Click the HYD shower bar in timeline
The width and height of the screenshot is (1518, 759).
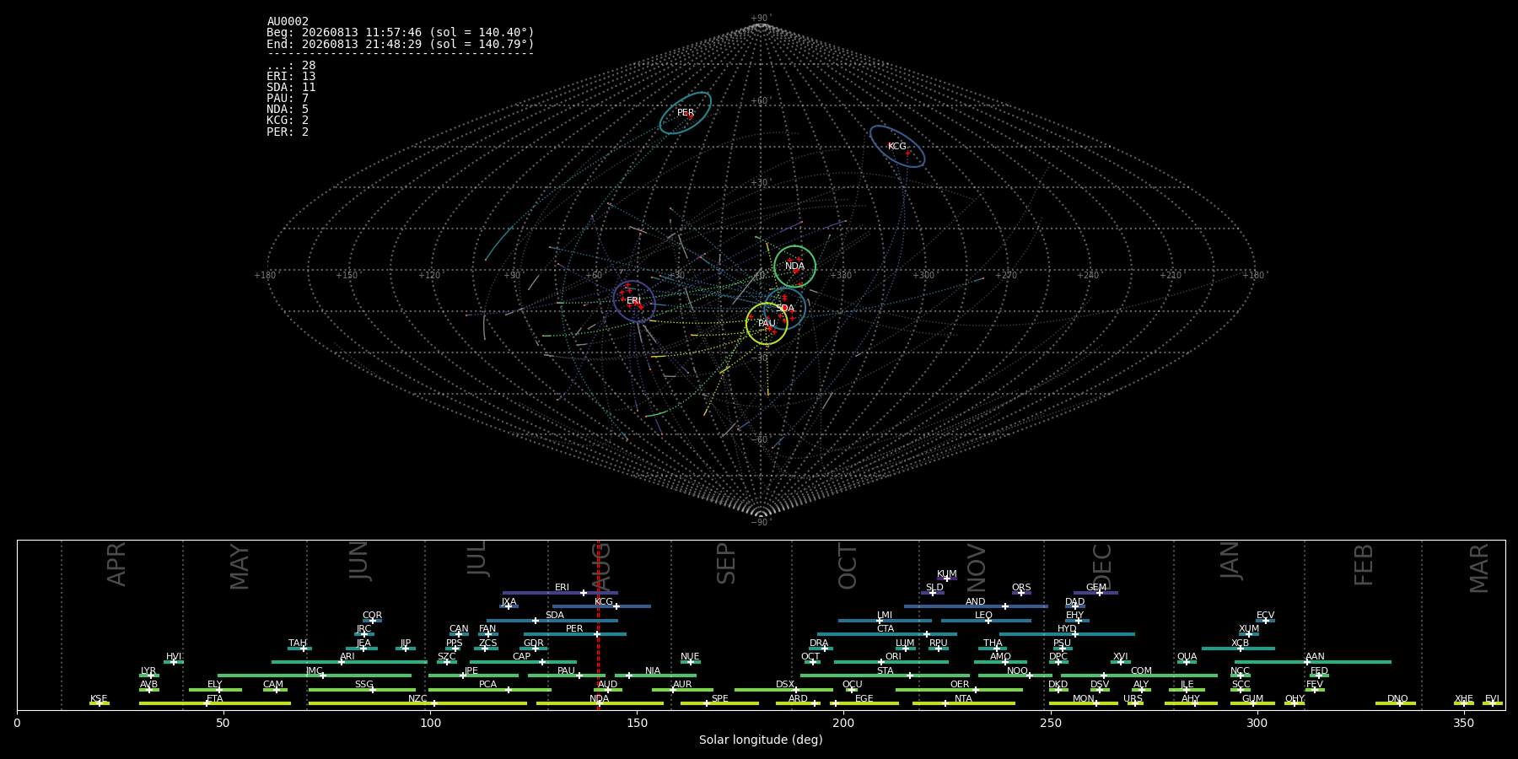tap(1067, 634)
